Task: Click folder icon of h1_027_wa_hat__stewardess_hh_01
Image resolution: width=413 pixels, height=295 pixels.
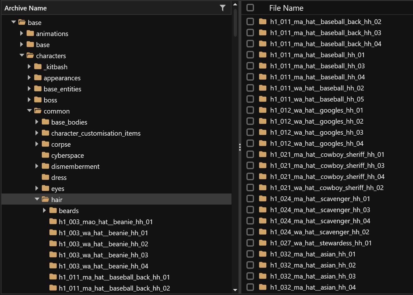Action: point(263,243)
